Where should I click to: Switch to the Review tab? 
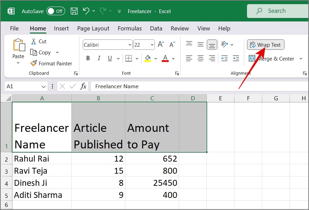[x=180, y=28]
